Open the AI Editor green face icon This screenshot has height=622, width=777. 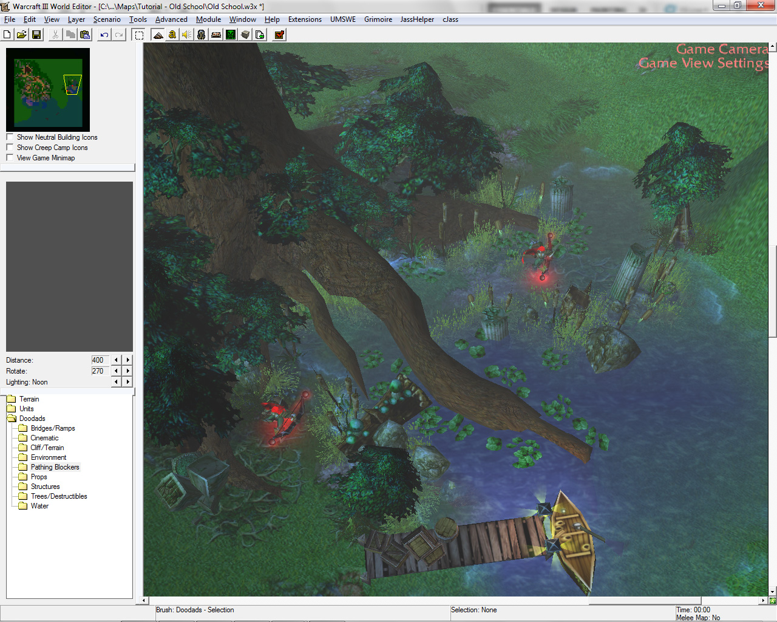231,35
